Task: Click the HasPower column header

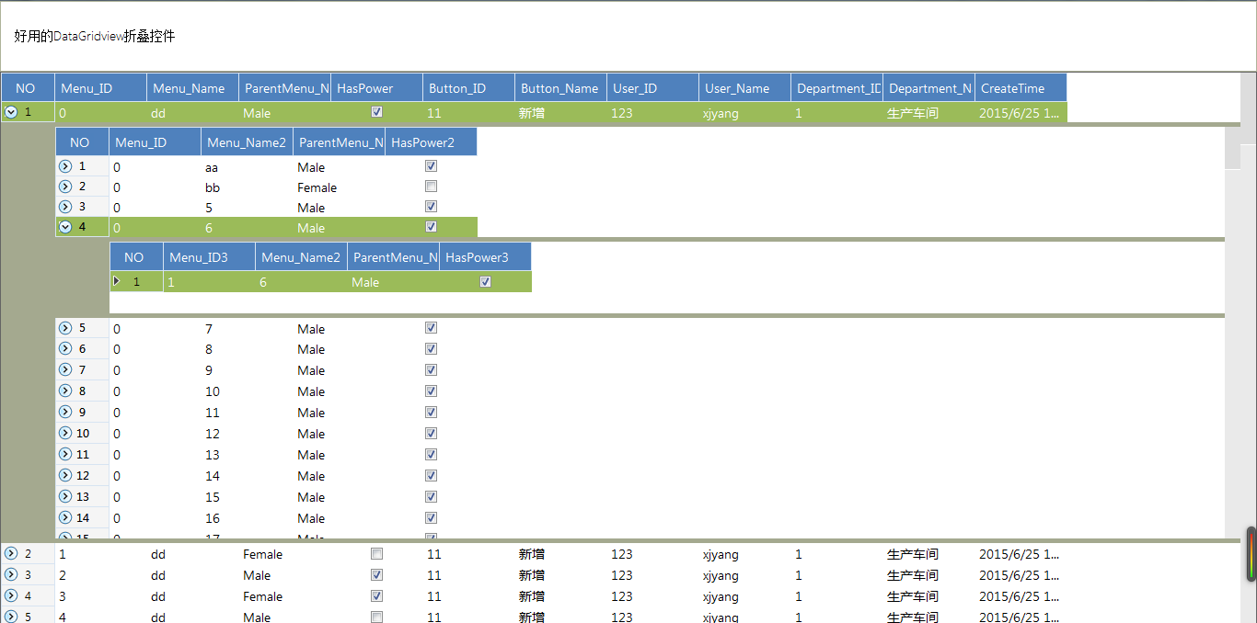Action: pos(377,87)
